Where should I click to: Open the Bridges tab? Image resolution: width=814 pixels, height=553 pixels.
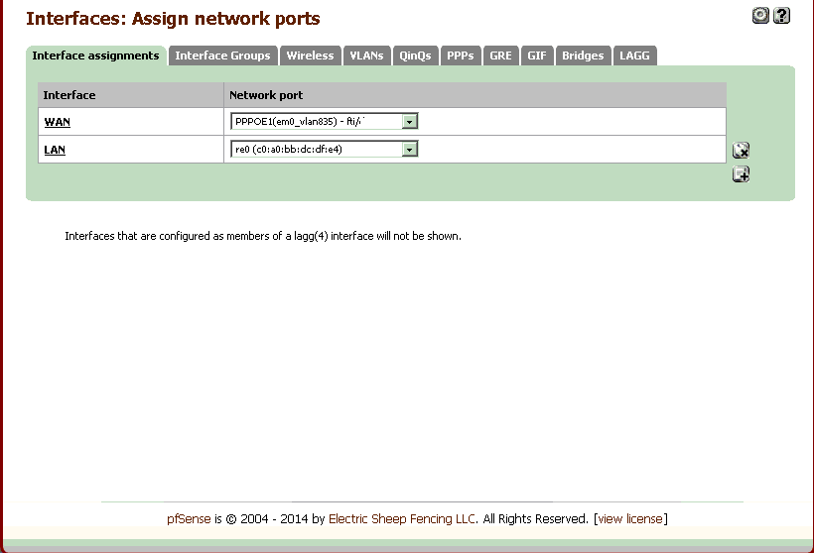(x=583, y=56)
